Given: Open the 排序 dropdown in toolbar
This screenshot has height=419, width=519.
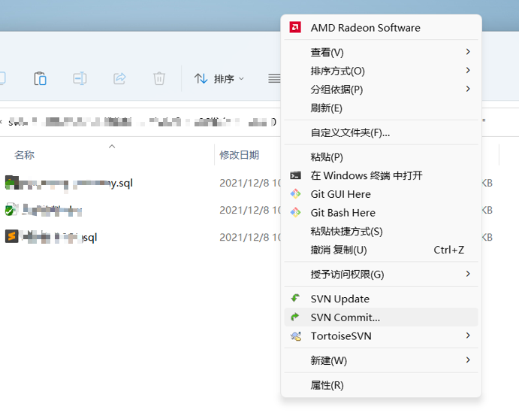Looking at the screenshot, I should 219,78.
